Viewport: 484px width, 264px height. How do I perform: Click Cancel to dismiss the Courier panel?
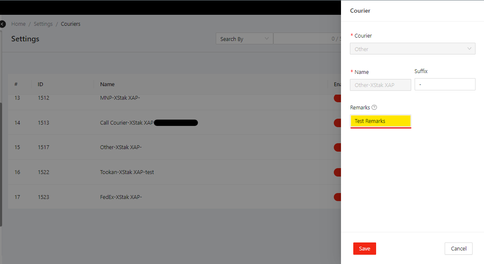coord(458,248)
